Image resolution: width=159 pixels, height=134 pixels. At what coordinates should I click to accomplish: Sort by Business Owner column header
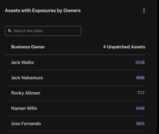(x=28, y=47)
